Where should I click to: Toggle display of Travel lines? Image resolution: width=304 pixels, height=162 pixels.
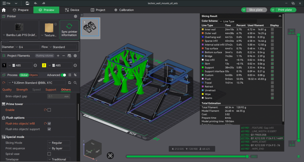[273, 83]
